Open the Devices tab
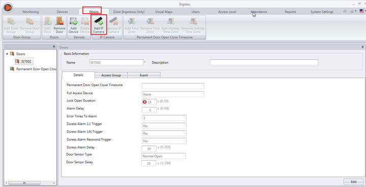 [63, 12]
